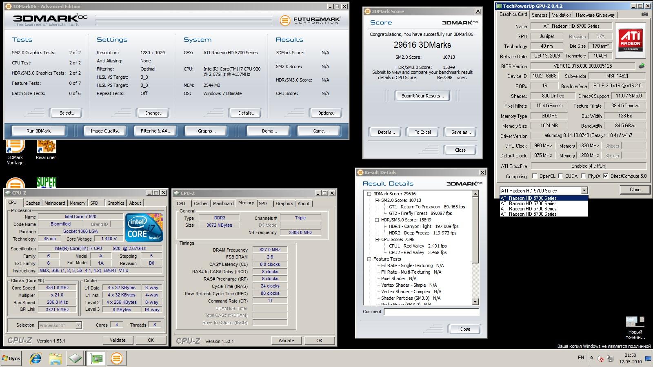Collapse the SM2.0 Score: 10713 node
This screenshot has width=653, height=367.
click(377, 200)
